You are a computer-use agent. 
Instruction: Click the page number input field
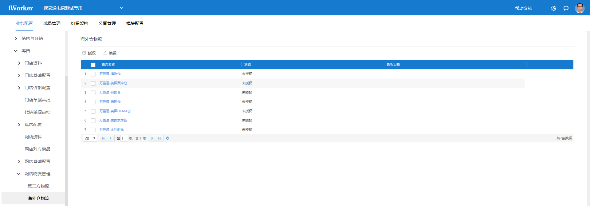pos(124,138)
